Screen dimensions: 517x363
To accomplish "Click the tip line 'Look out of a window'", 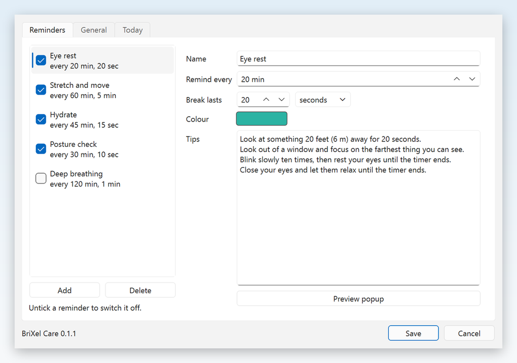I will 352,149.
